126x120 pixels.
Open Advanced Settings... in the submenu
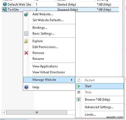pos(99,107)
